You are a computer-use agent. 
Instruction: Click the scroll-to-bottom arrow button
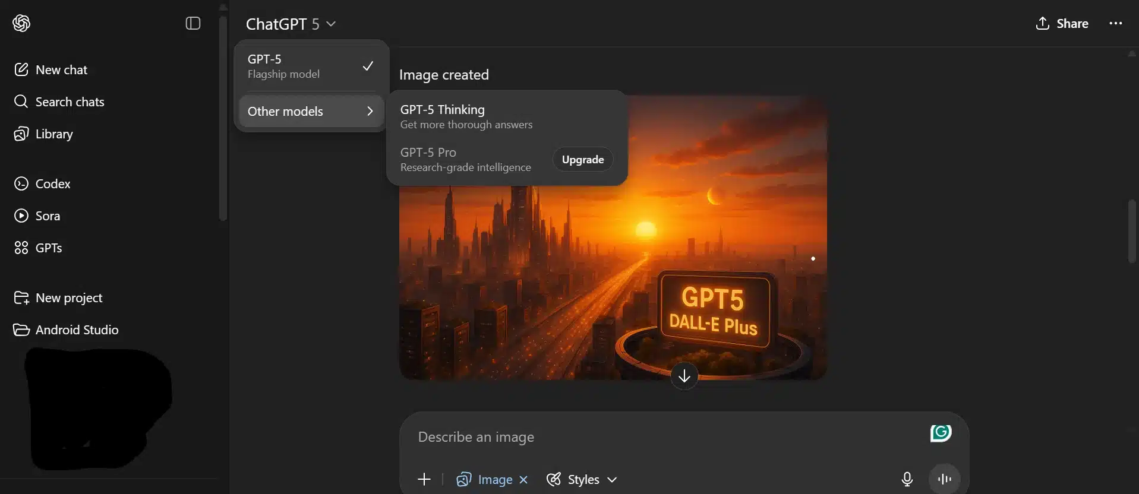[684, 376]
